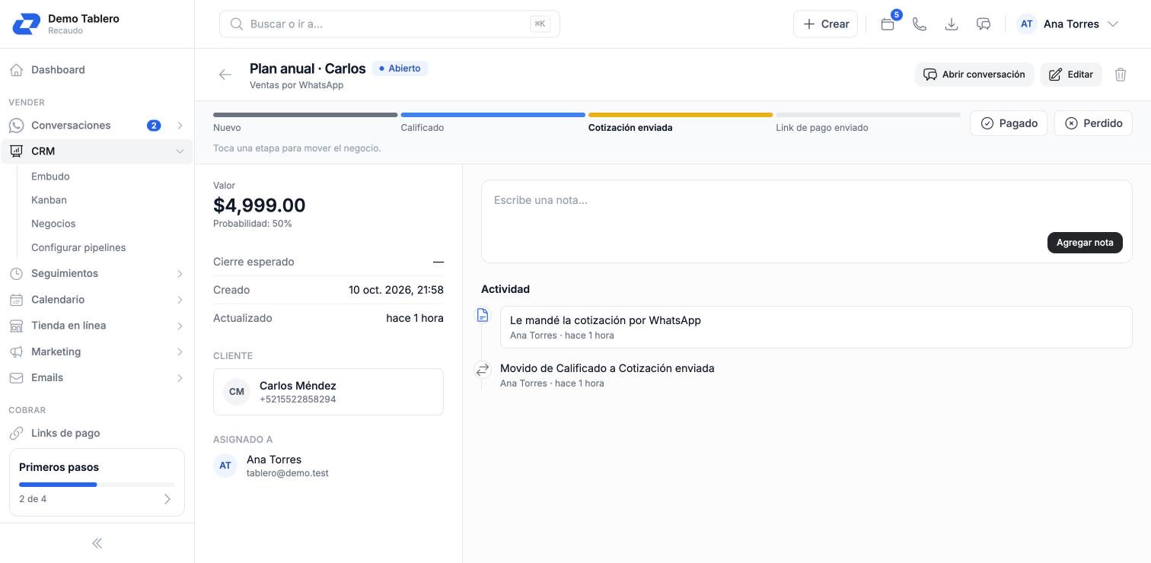This screenshot has height=563, width=1151.
Task: Click the AT user avatar in top bar
Action: tap(1027, 24)
